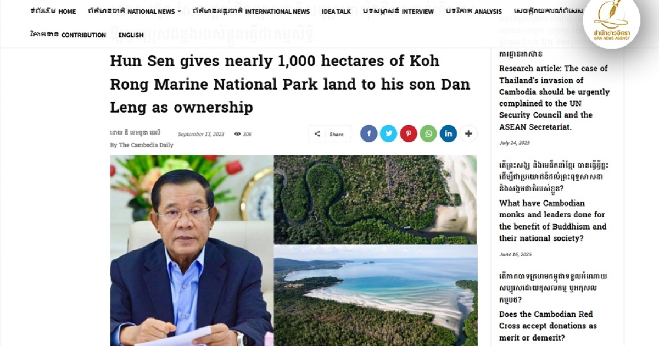
Task: Open the Analysis section
Action: (x=473, y=12)
